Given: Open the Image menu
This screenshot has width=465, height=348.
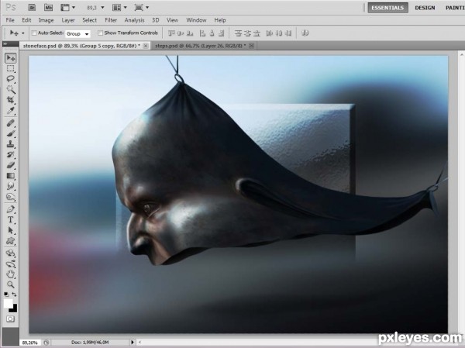Looking at the screenshot, I should click(46, 20).
